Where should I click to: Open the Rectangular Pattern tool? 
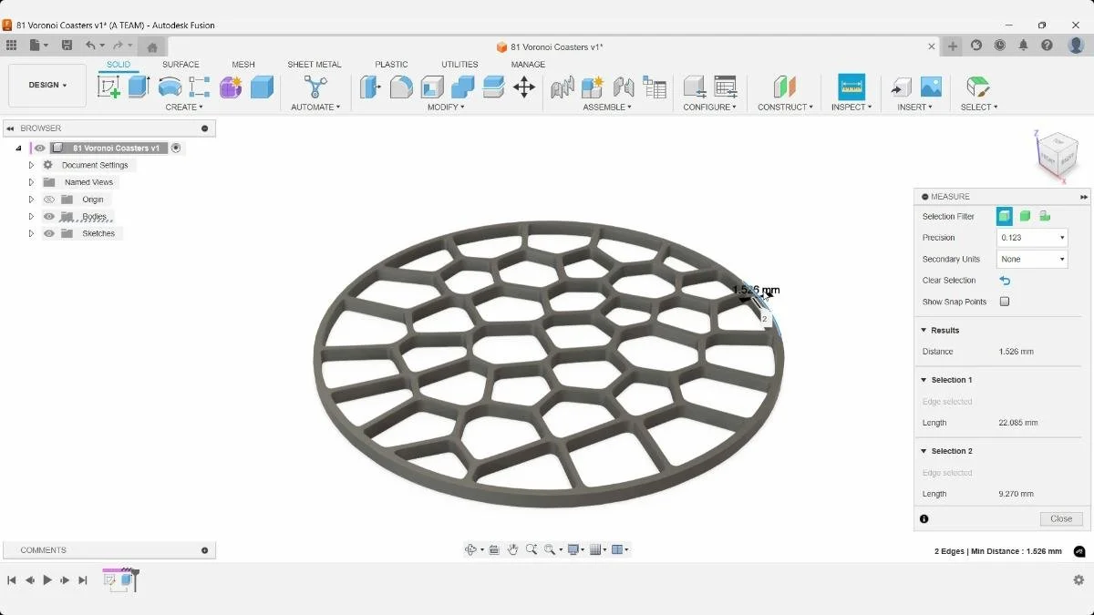coord(200,87)
